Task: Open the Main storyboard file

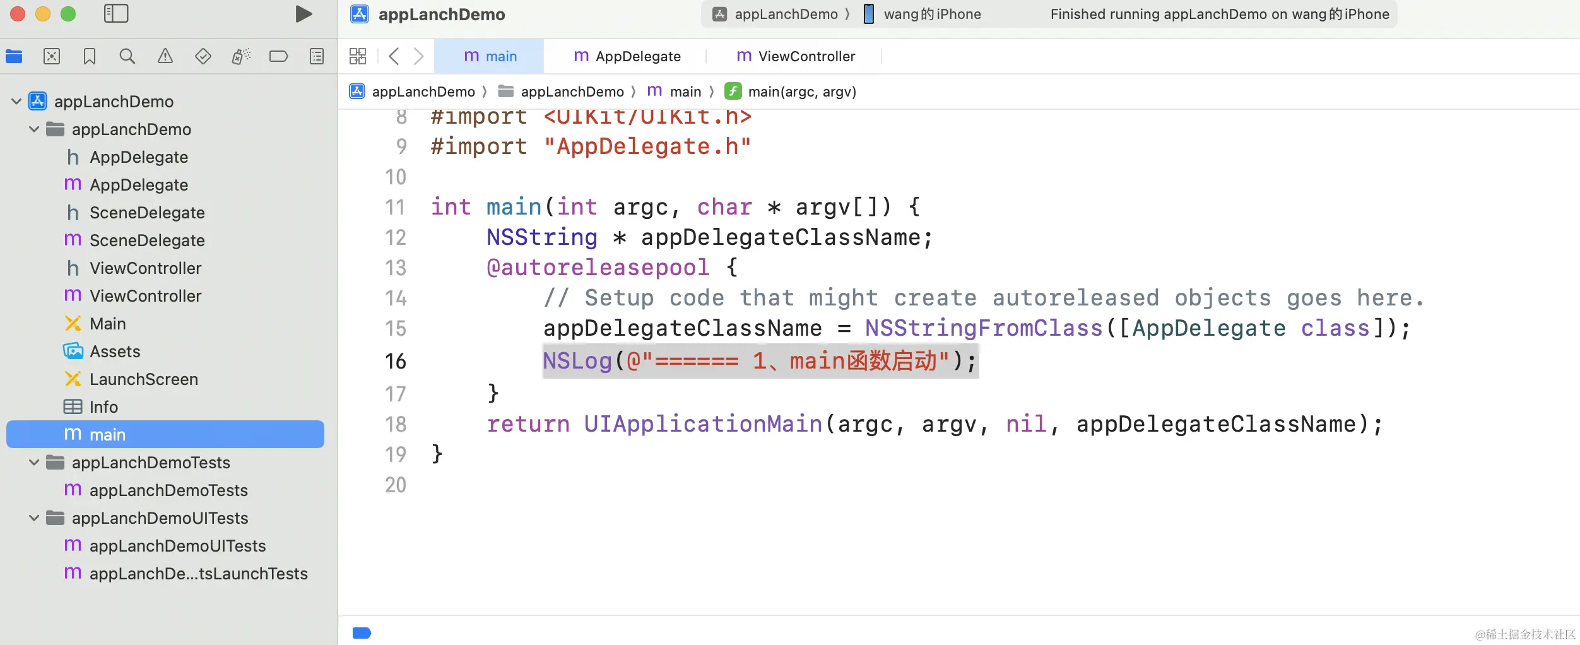Action: (165, 323)
